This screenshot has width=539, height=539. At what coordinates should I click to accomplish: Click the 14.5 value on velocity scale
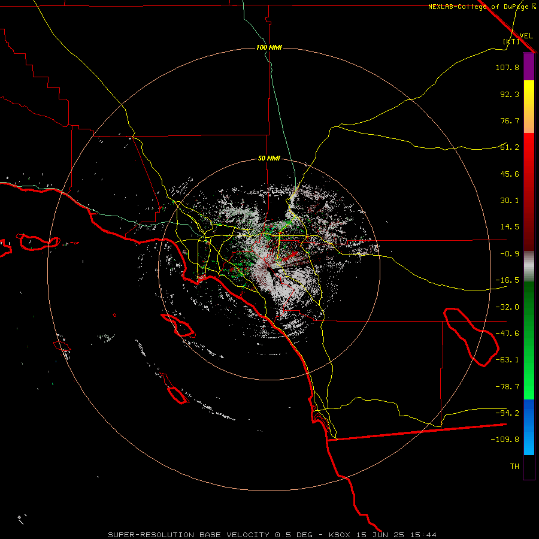(x=510, y=227)
